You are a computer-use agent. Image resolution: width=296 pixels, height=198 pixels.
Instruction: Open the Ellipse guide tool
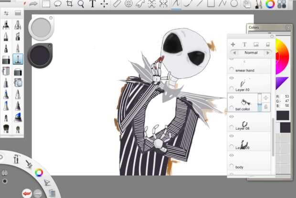tap(128, 4)
